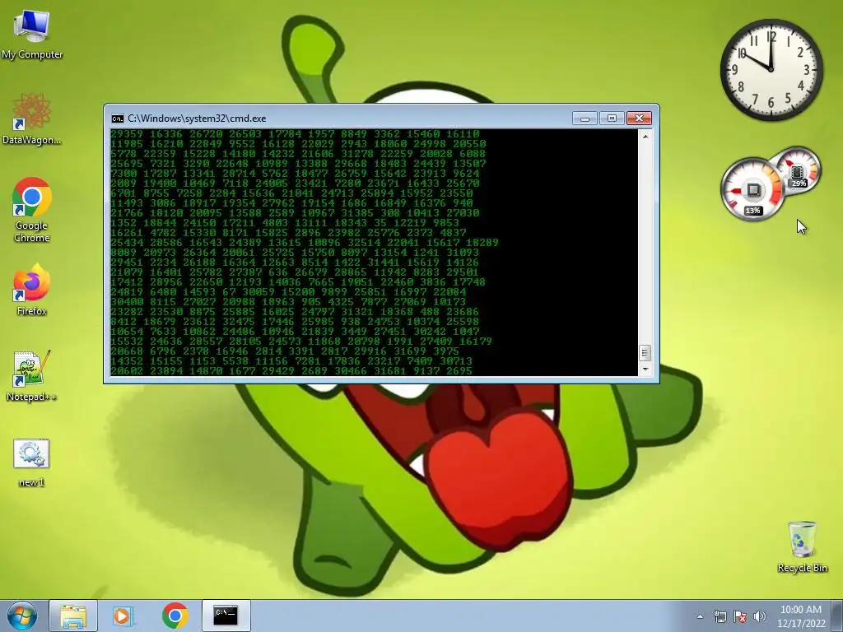Open the cmd window system menu icon
Viewport: 843px width, 632px height.
click(117, 118)
